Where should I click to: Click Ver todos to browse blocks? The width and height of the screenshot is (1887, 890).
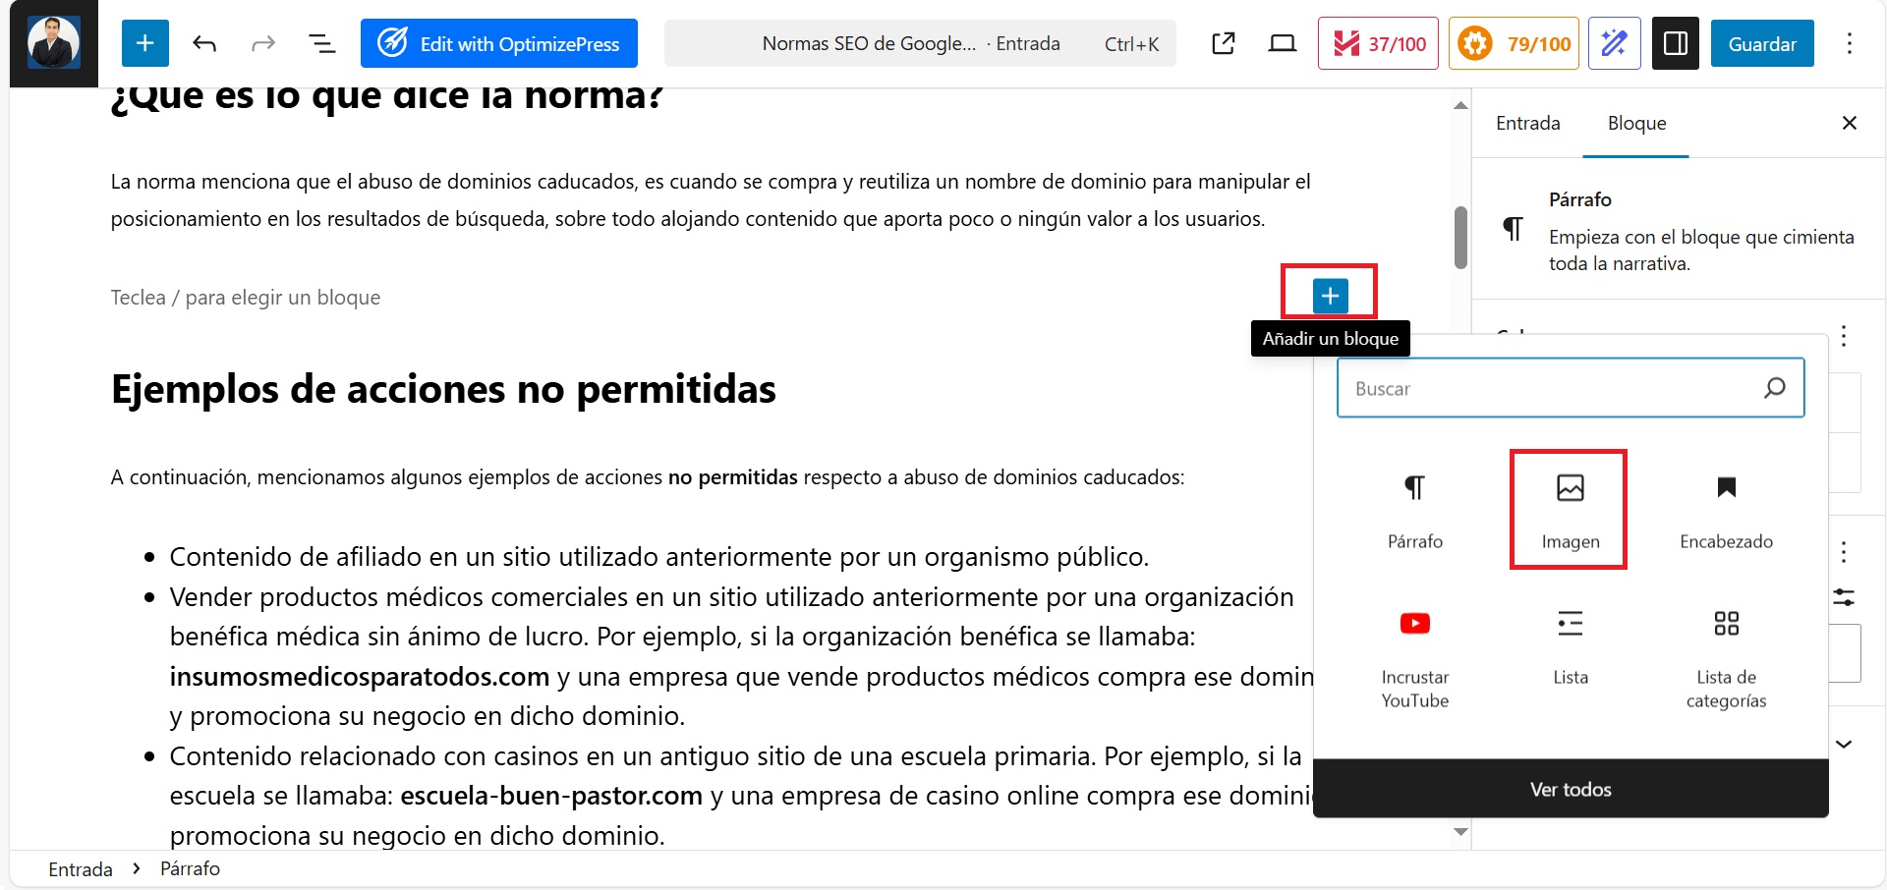tap(1570, 789)
